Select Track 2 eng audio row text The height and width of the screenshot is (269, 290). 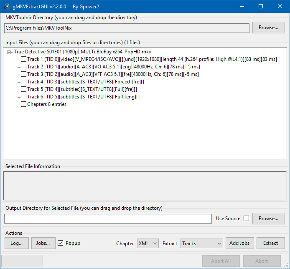pos(114,67)
